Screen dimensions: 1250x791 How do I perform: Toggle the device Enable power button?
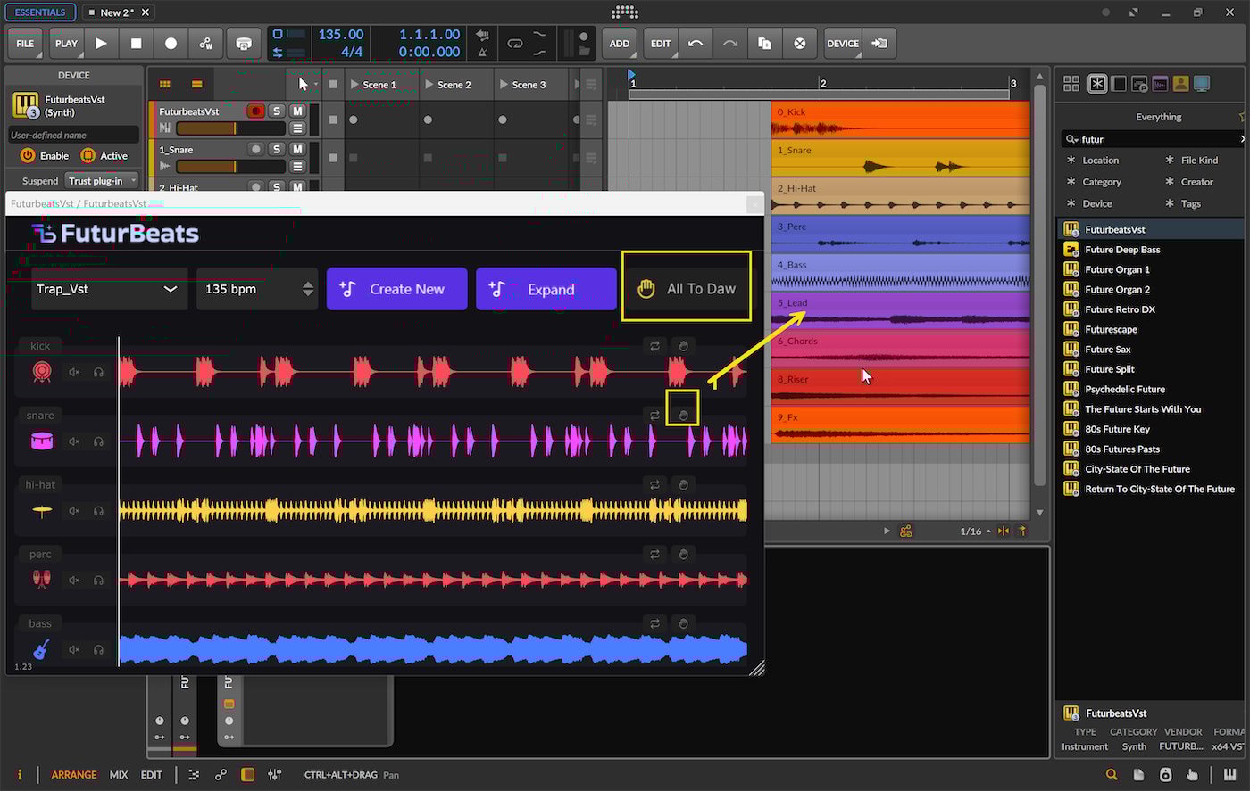(28, 155)
